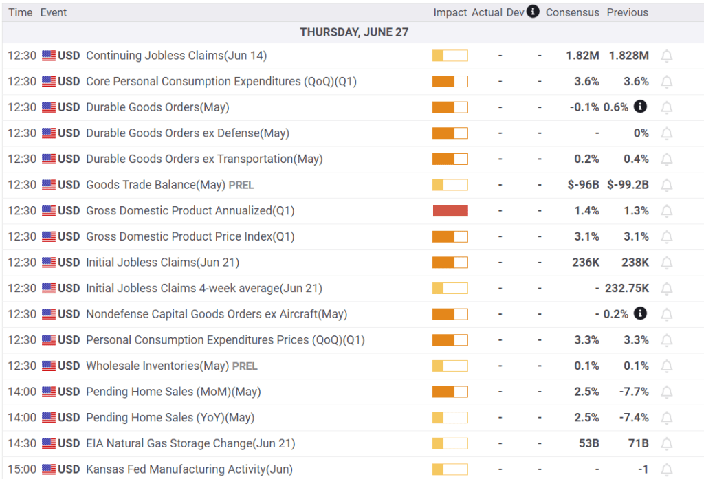Click previous value 238K

(x=635, y=262)
